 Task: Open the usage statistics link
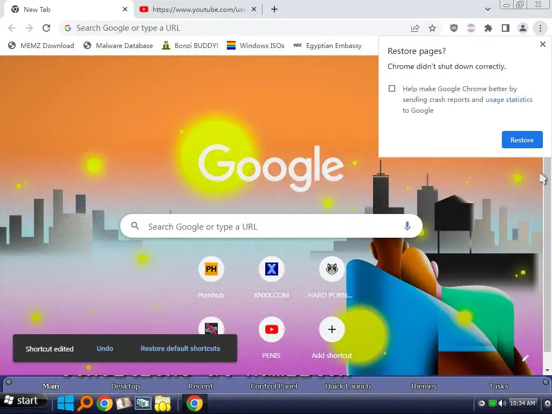click(509, 100)
